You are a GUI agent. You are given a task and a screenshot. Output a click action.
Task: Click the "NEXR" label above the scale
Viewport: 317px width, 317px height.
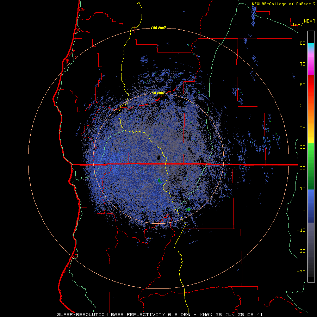click(x=309, y=21)
